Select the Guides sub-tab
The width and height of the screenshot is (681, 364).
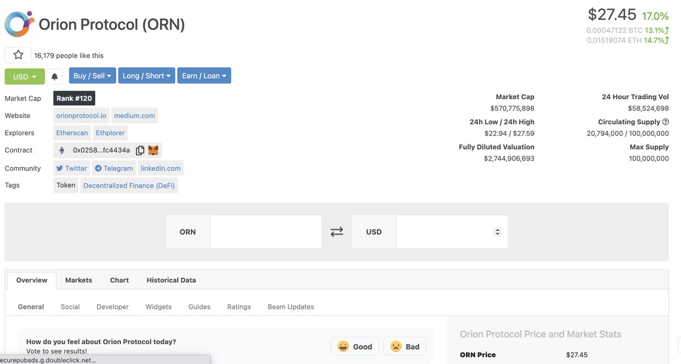point(199,307)
